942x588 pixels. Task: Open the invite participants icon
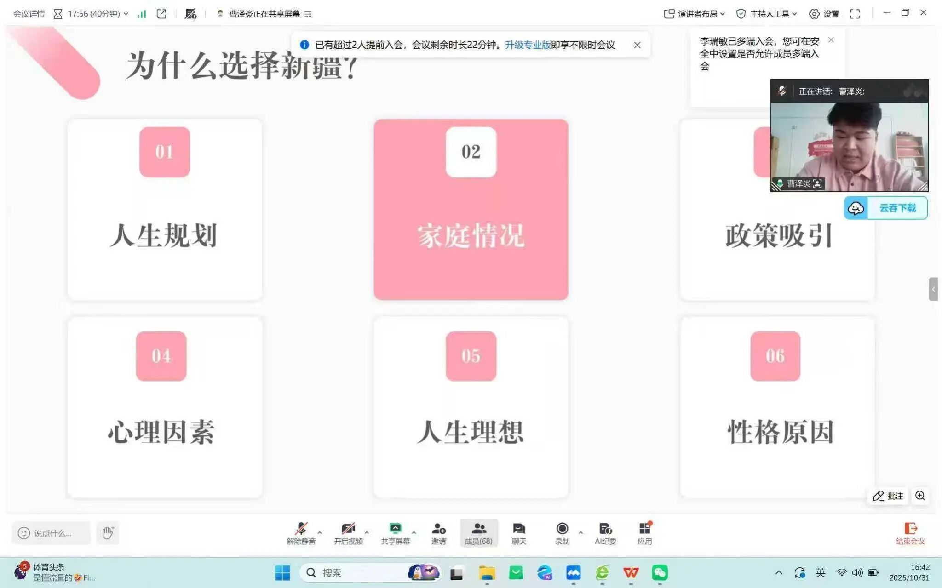click(438, 533)
